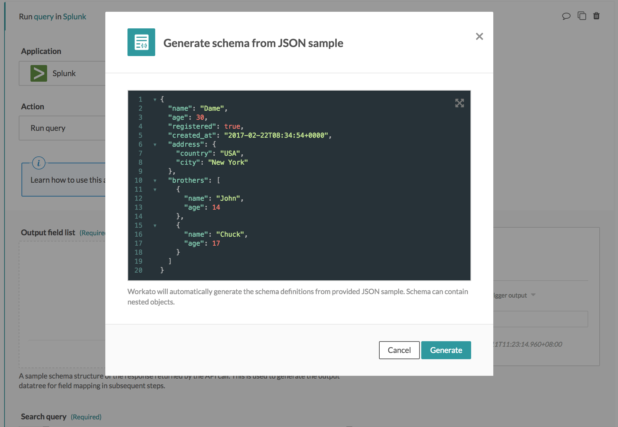Close the Generate schema dialog

point(479,36)
